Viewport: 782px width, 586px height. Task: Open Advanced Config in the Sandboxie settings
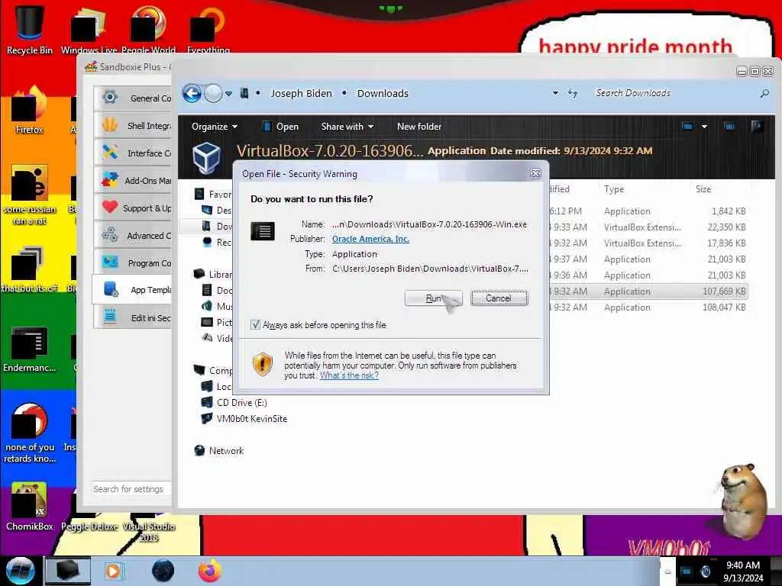(x=133, y=235)
